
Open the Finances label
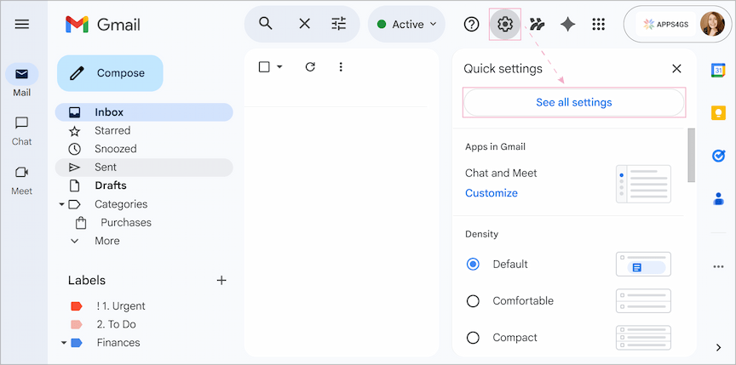tap(118, 343)
